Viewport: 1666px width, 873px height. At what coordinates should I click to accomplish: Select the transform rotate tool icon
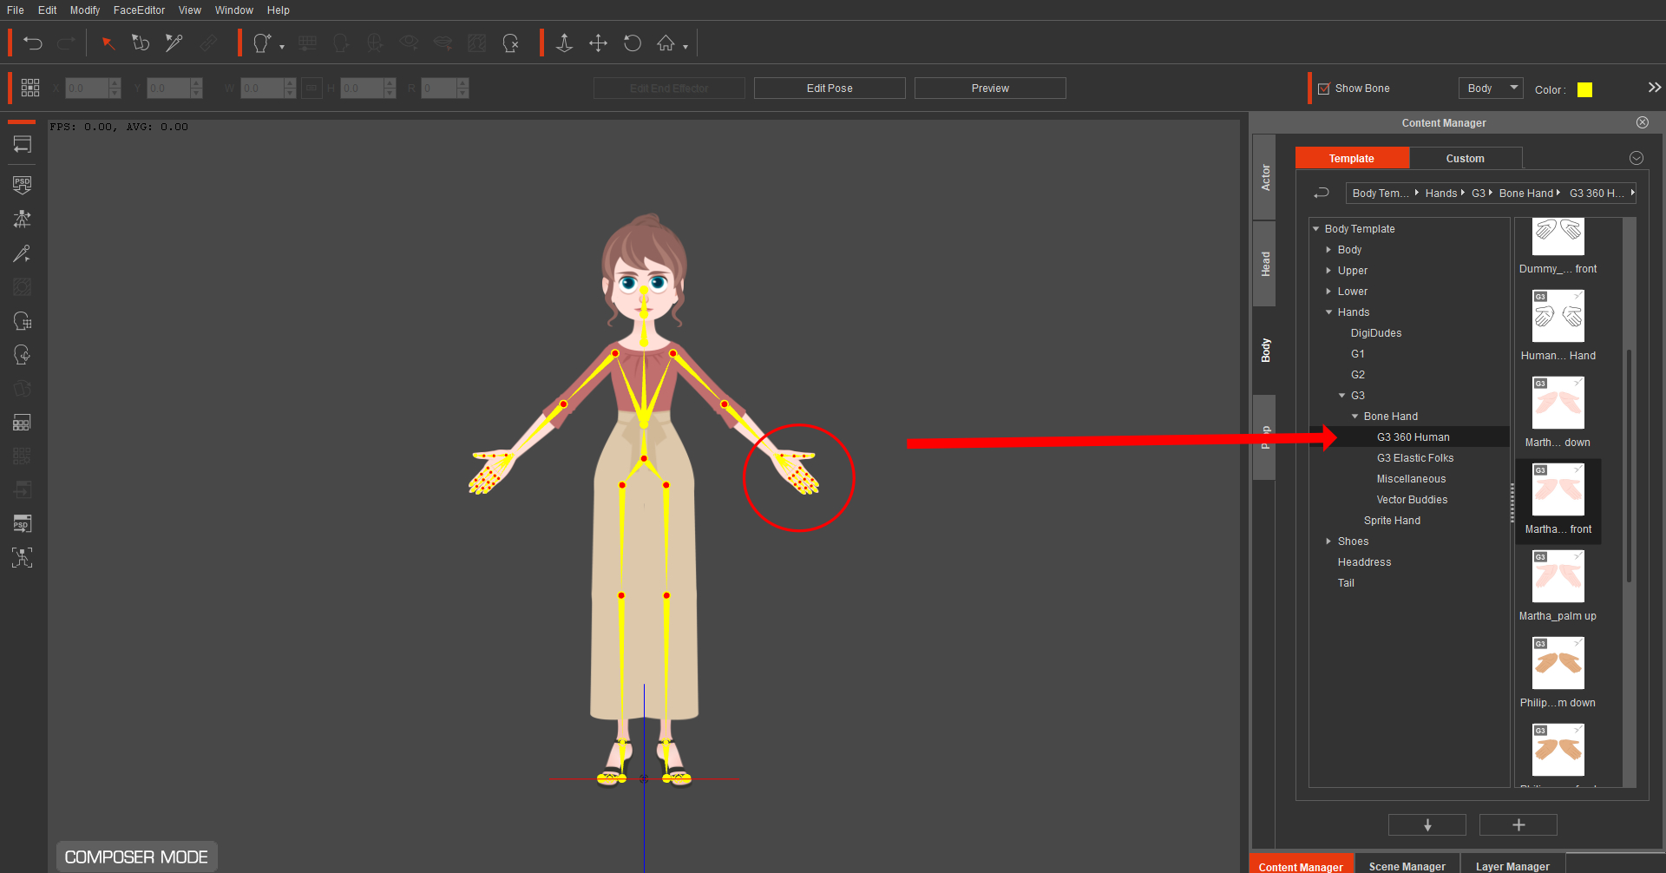[141, 43]
